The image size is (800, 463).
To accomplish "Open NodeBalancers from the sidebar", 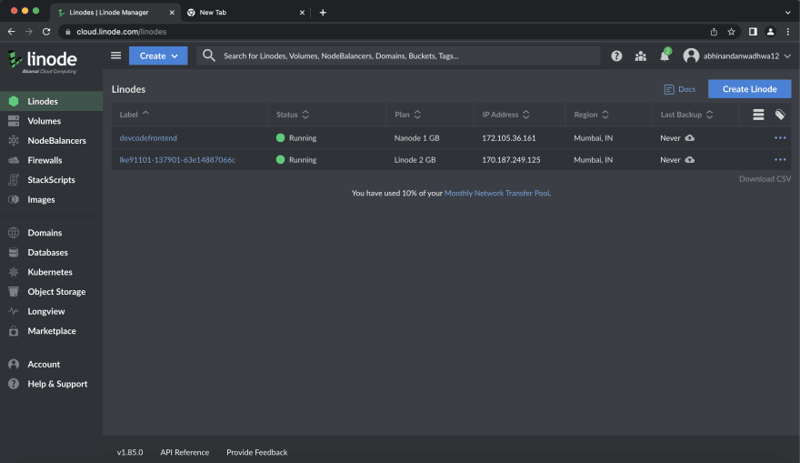I will [x=51, y=140].
